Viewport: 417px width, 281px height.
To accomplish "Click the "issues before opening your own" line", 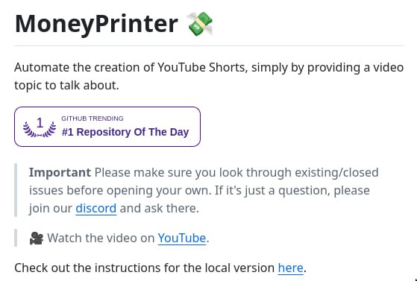I will (199, 190).
